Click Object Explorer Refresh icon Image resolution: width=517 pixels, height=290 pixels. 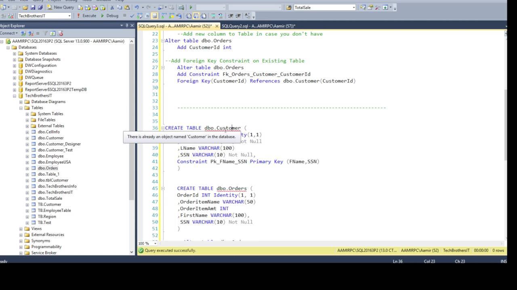pos(53,33)
